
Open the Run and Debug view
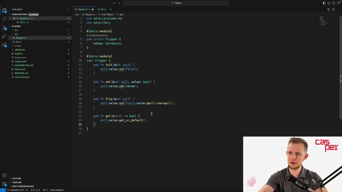pos(4,36)
